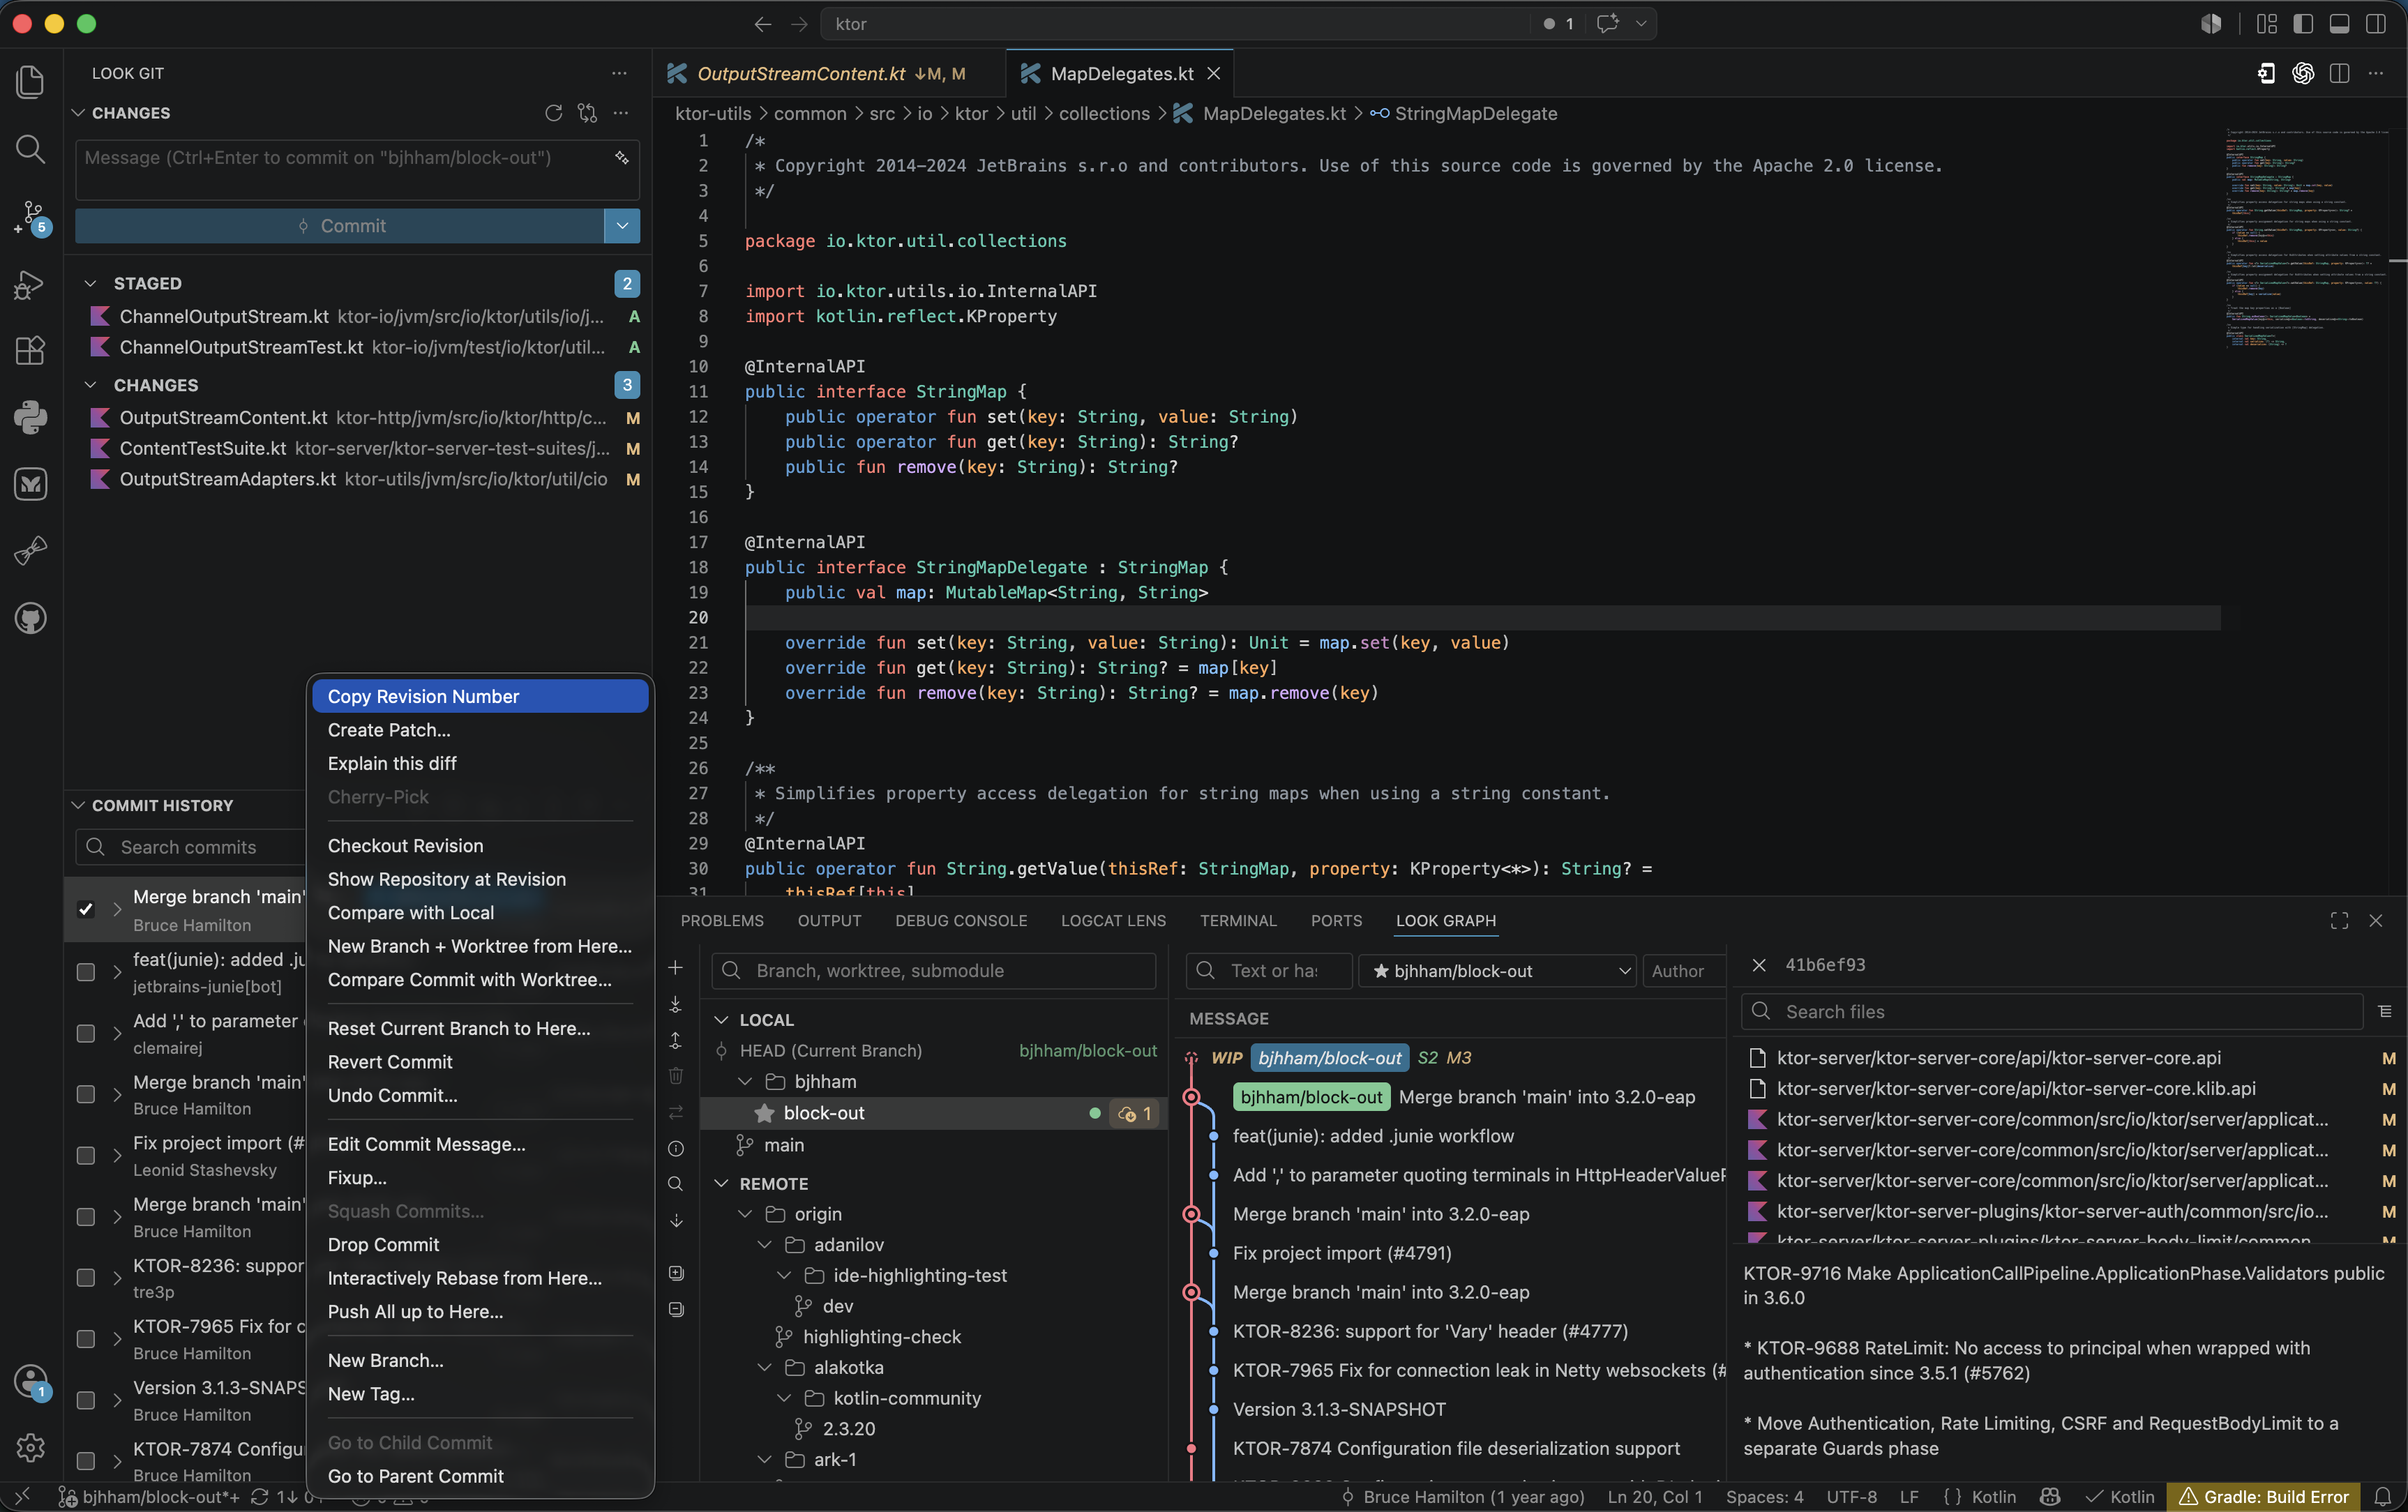This screenshot has height=1512, width=2408.
Task: Check the Add ',' to parameter commit checkbox
Action: click(86, 1033)
